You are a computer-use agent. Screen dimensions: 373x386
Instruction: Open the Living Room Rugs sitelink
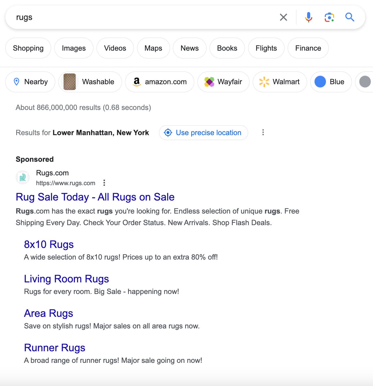pyautogui.click(x=67, y=279)
